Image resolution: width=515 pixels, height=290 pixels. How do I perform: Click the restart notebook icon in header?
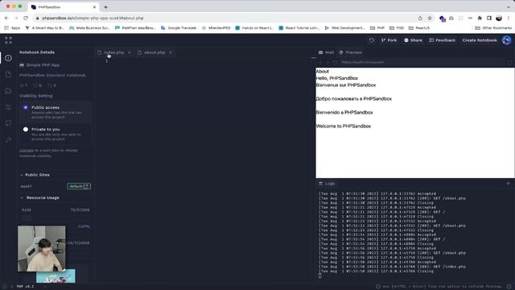pos(372,40)
